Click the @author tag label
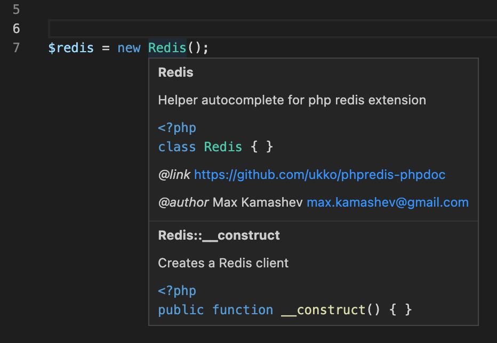The image size is (497, 343). (183, 202)
